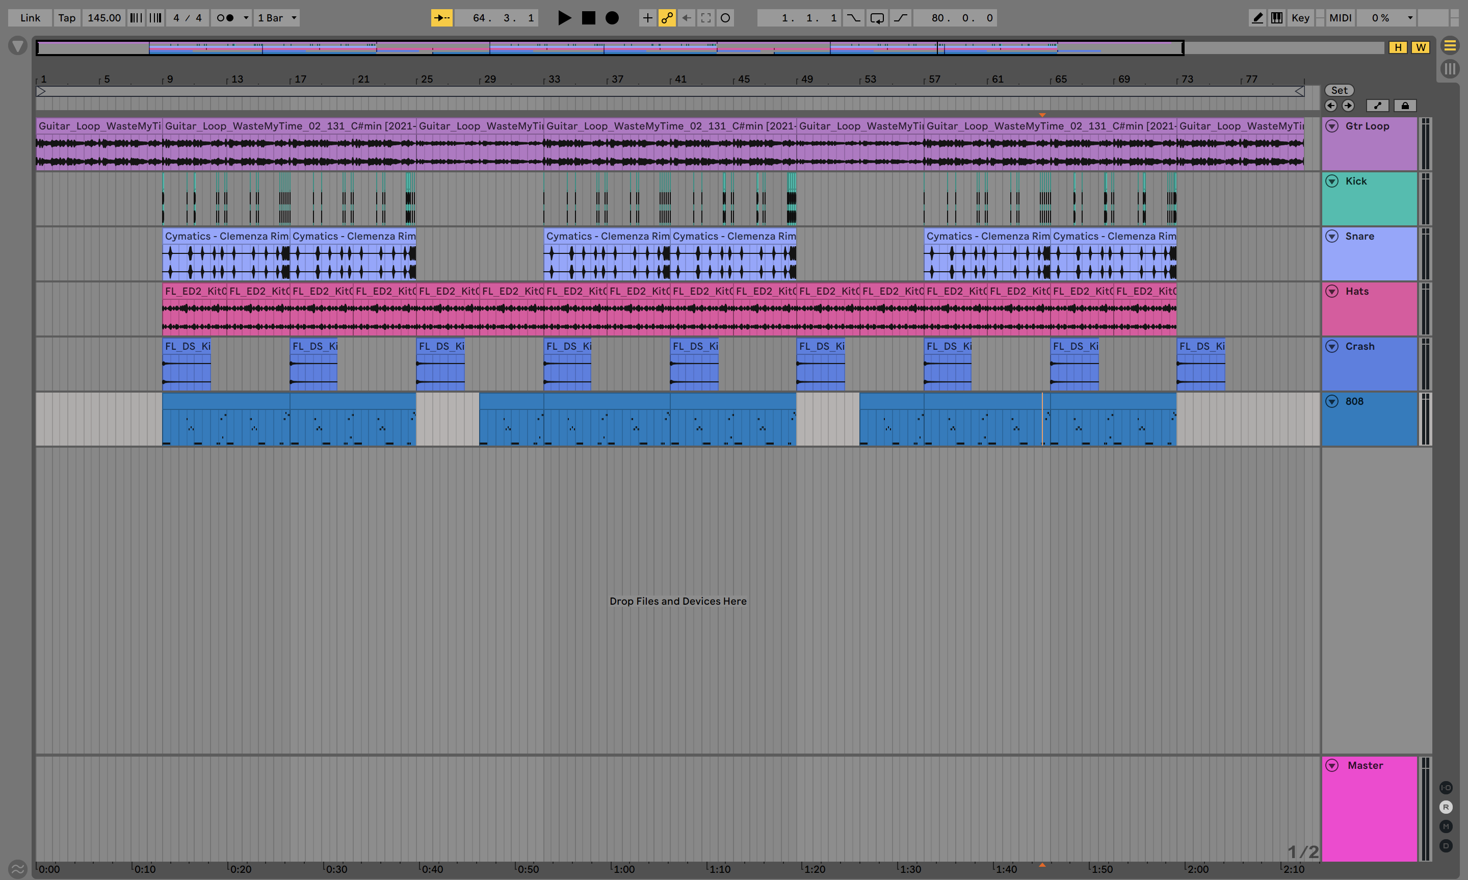1468x880 pixels.
Task: Fold the 808 track
Action: [1332, 401]
